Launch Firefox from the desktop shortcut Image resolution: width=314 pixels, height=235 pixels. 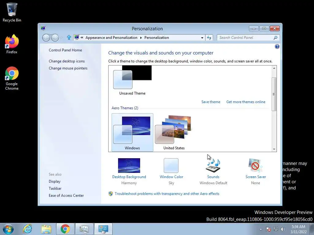coord(12,44)
